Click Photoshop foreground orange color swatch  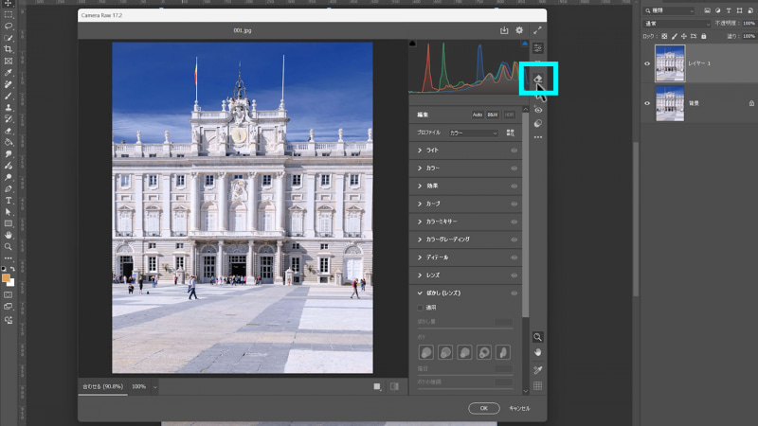click(6, 278)
